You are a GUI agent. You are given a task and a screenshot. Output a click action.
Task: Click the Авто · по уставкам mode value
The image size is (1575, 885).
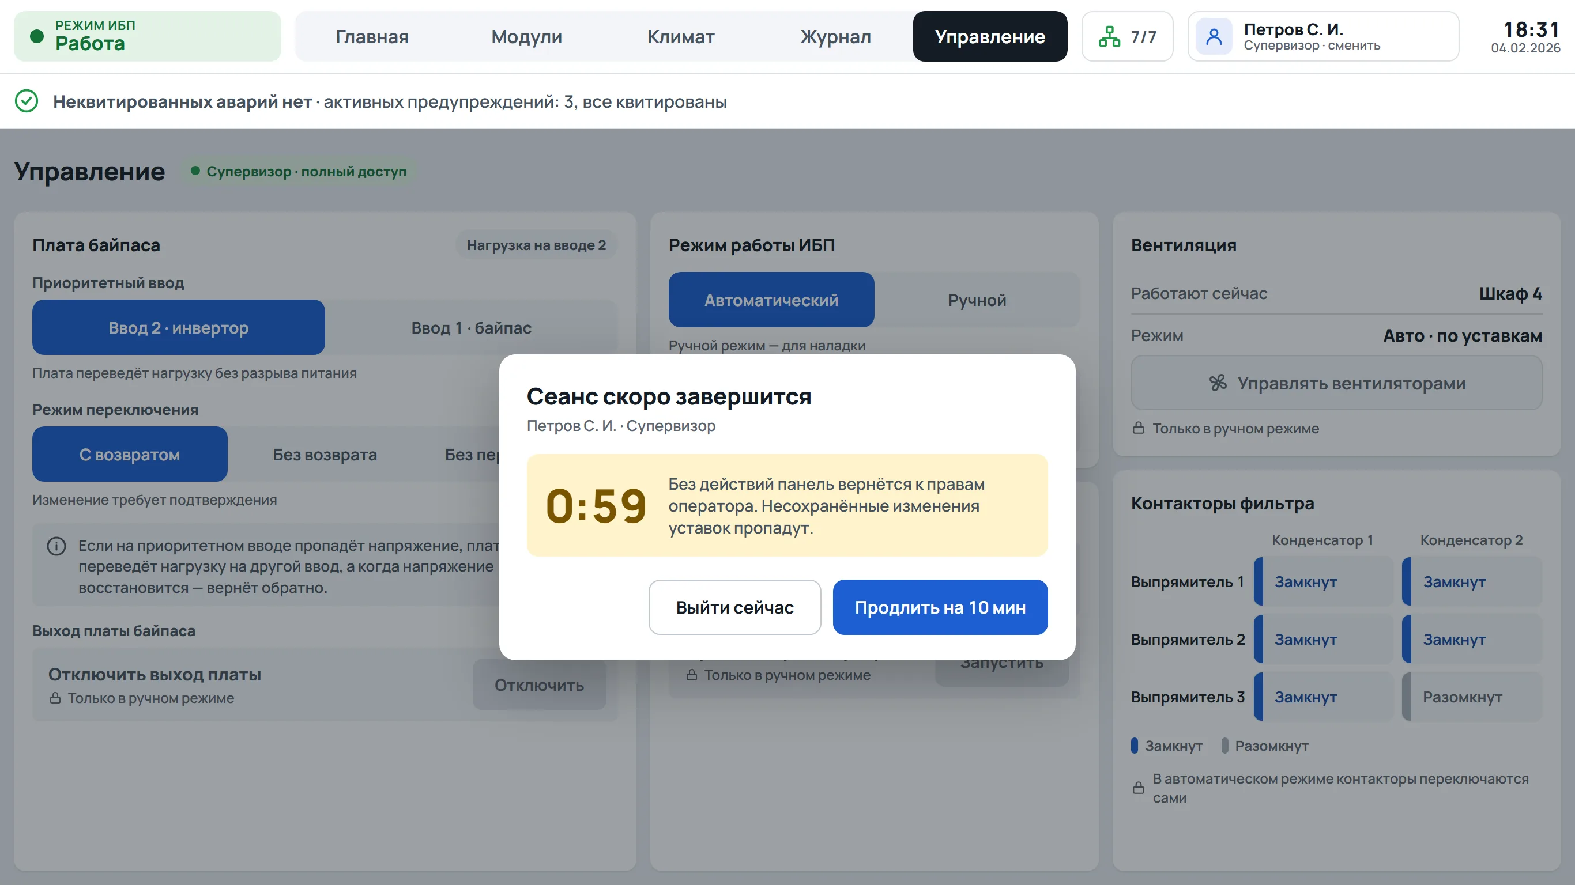(1463, 335)
